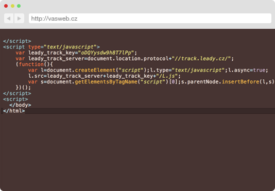
Task: Click the (function(){ line
Action: [x=35, y=64]
